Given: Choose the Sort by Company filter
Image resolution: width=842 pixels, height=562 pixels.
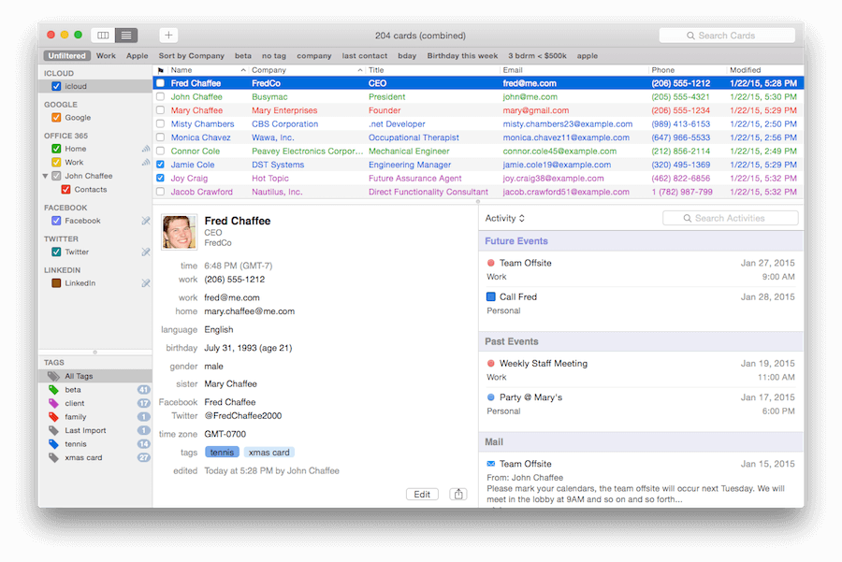Looking at the screenshot, I should (x=191, y=56).
